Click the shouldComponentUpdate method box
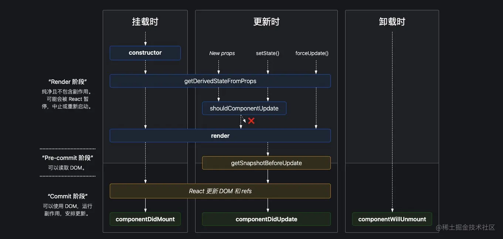 [x=244, y=108]
